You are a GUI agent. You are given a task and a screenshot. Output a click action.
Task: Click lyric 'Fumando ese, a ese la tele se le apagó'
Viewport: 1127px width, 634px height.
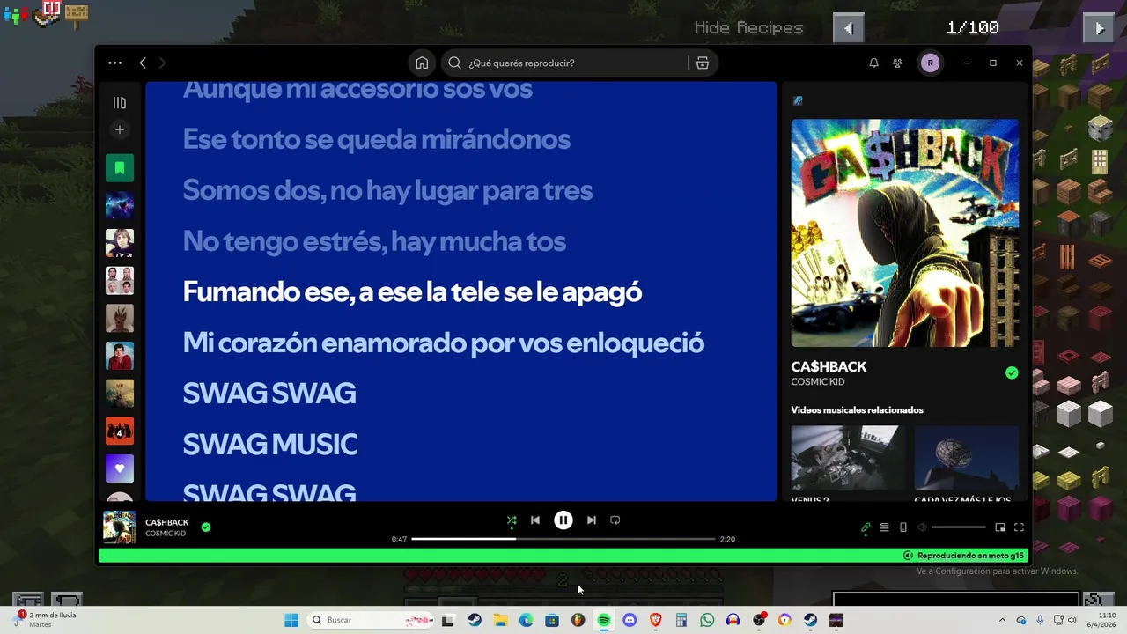tap(412, 291)
